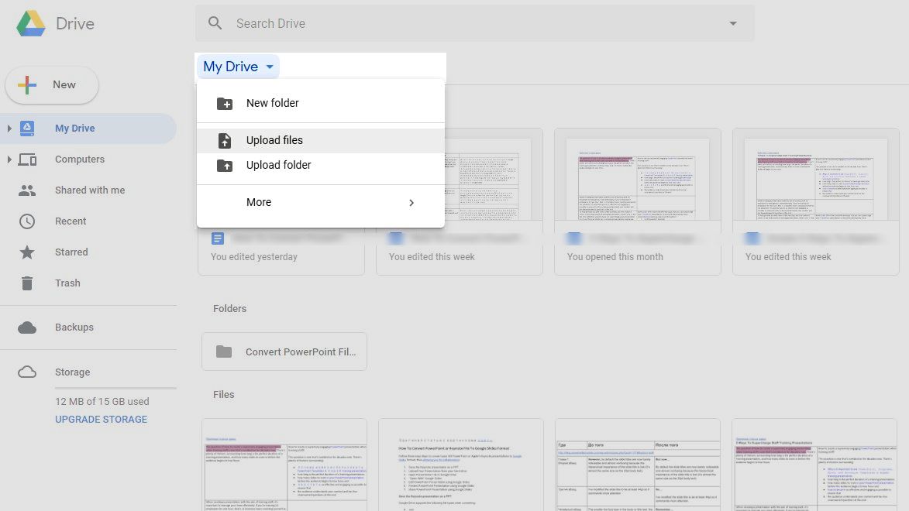
Task: Choose Upload files from the menu
Action: (x=274, y=140)
